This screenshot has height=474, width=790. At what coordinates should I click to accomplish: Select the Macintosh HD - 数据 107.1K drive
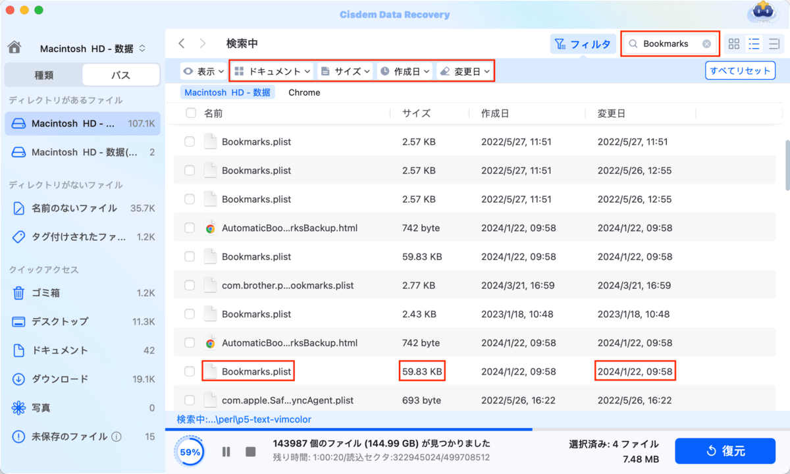click(x=83, y=123)
